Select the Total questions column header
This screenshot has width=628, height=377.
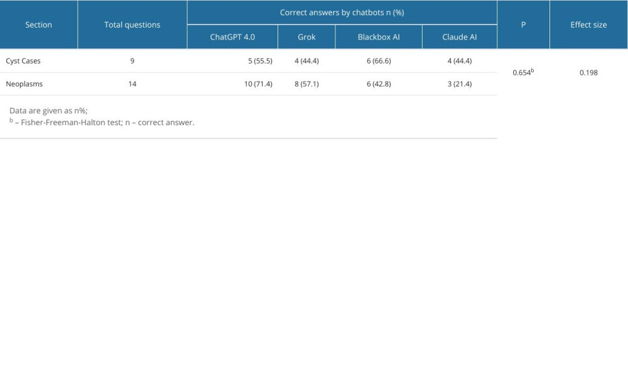[132, 25]
